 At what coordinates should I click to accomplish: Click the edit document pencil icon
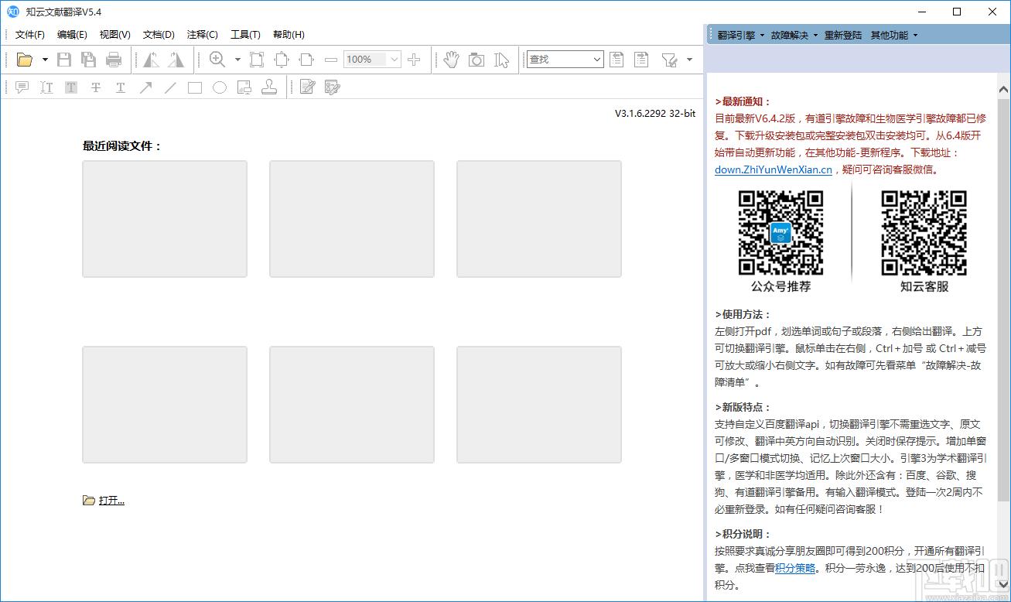tap(307, 87)
